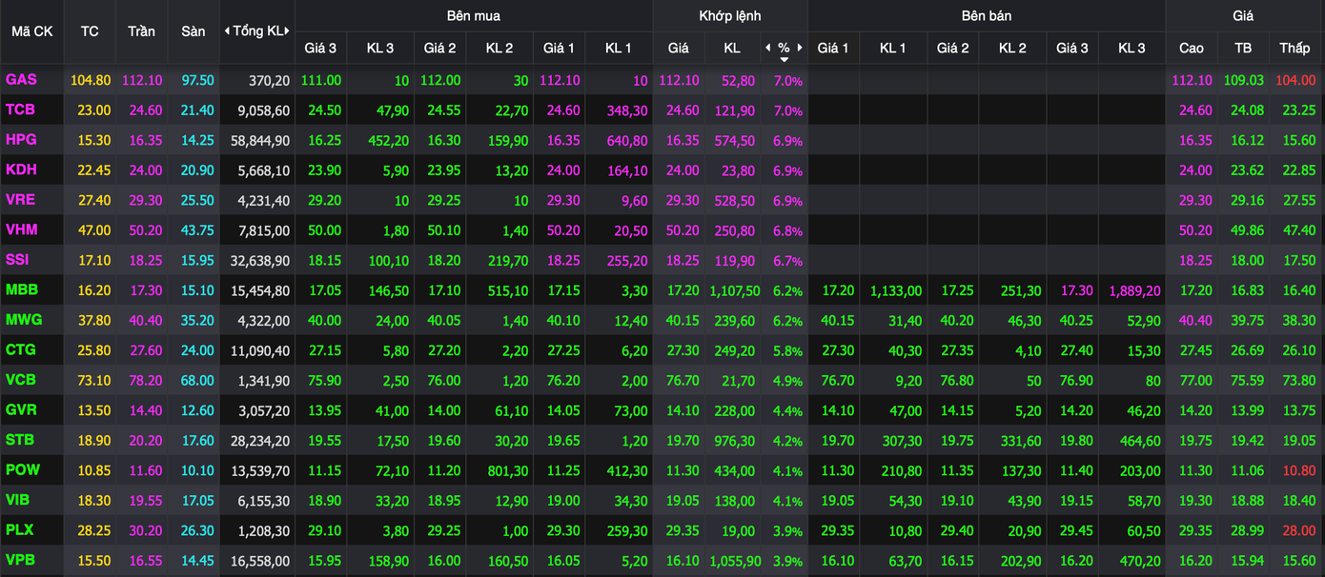Screen dimensions: 1325x577
Task: Click the right arrow beside Tổng KL
Action: [x=287, y=31]
